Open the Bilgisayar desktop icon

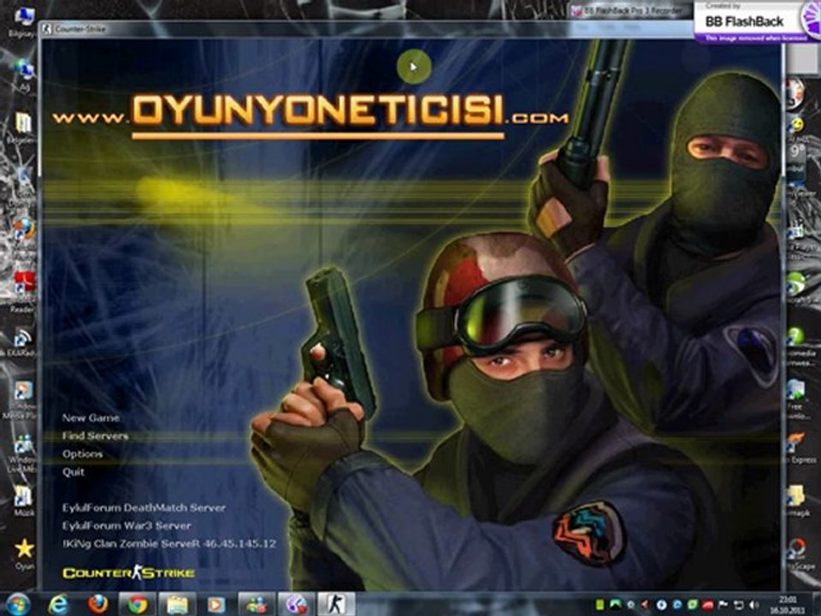coord(22,22)
